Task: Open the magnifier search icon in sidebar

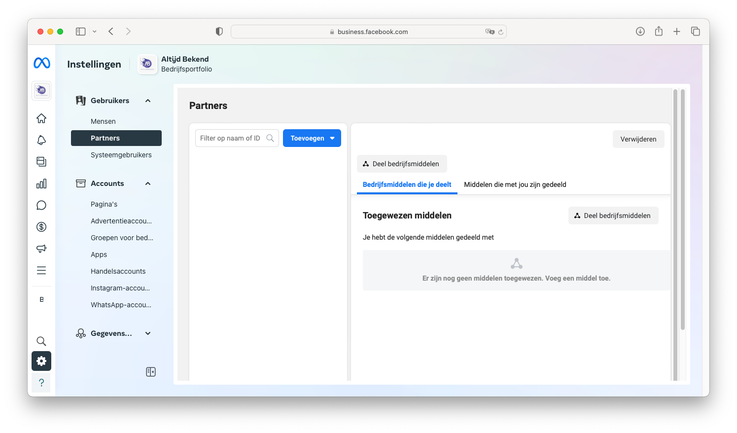Action: [x=41, y=341]
